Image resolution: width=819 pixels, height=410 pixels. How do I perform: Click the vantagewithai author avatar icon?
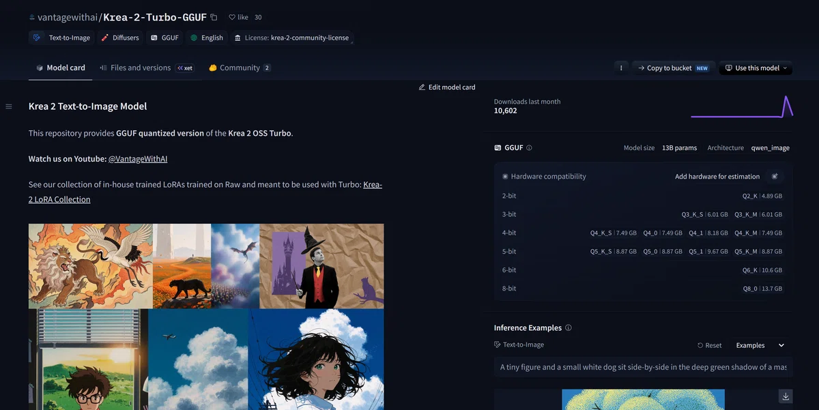coord(32,17)
